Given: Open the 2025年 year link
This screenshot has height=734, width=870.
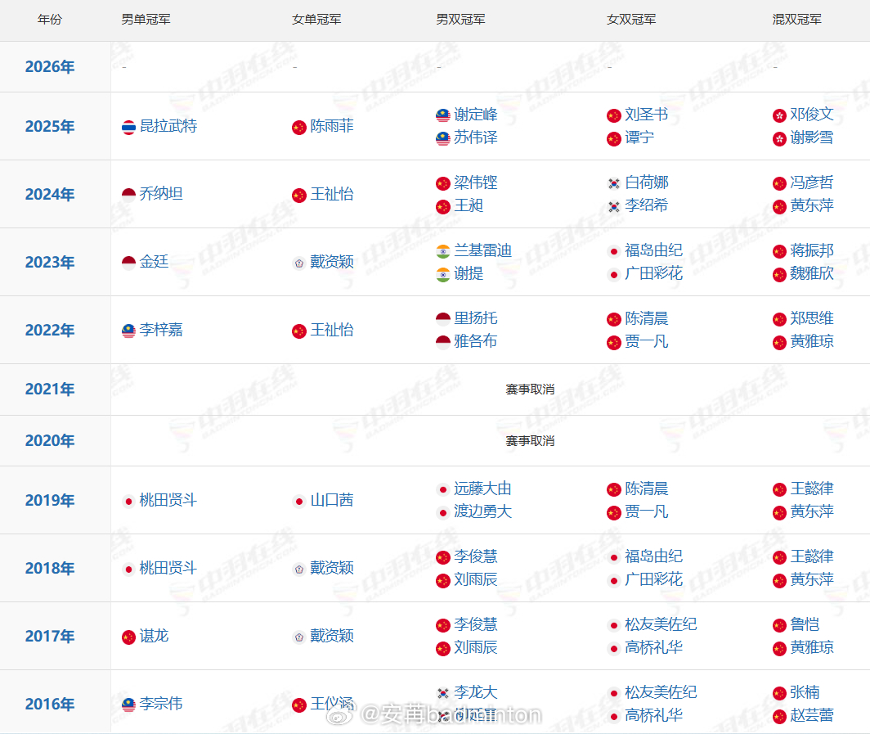Looking at the screenshot, I should point(50,127).
